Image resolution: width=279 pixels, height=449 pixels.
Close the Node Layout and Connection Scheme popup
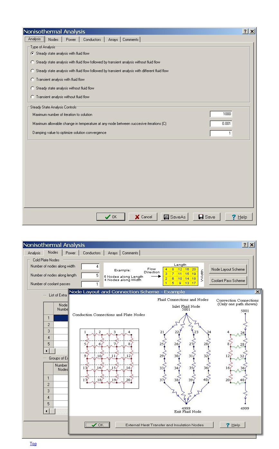tap(257, 292)
